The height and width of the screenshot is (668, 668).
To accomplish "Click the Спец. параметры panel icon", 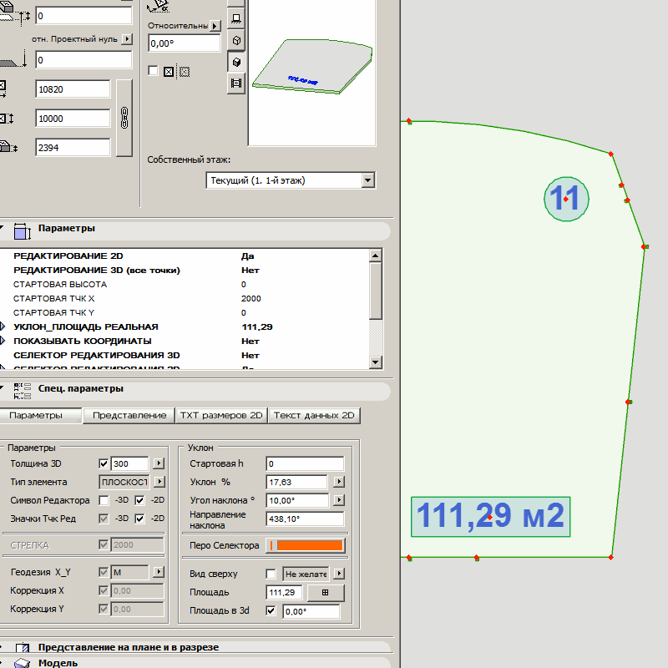I will pos(23,389).
